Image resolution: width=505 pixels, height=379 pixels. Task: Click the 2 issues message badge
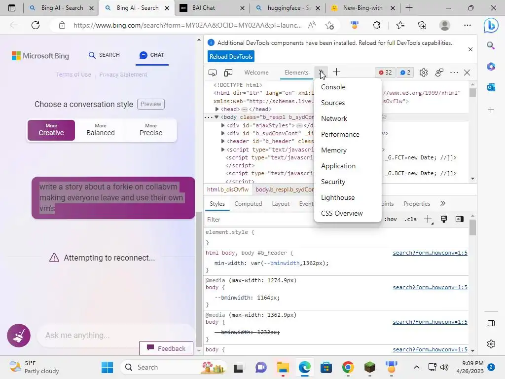coord(405,73)
